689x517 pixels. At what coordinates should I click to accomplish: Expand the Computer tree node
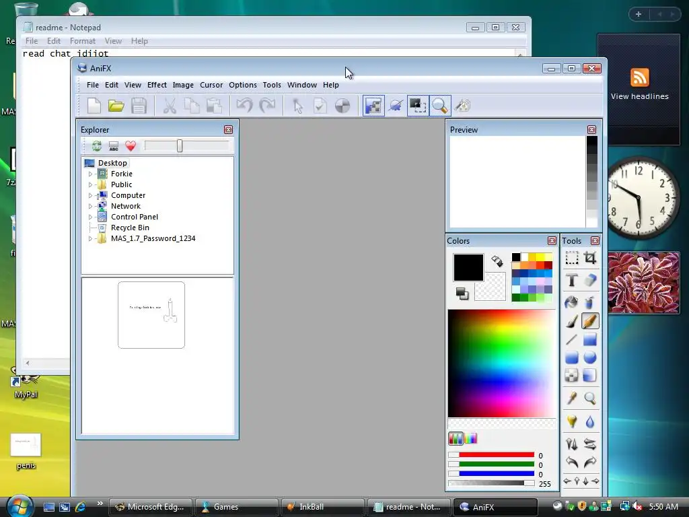91,196
